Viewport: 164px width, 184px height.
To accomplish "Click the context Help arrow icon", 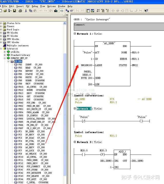I will pos(146,11).
